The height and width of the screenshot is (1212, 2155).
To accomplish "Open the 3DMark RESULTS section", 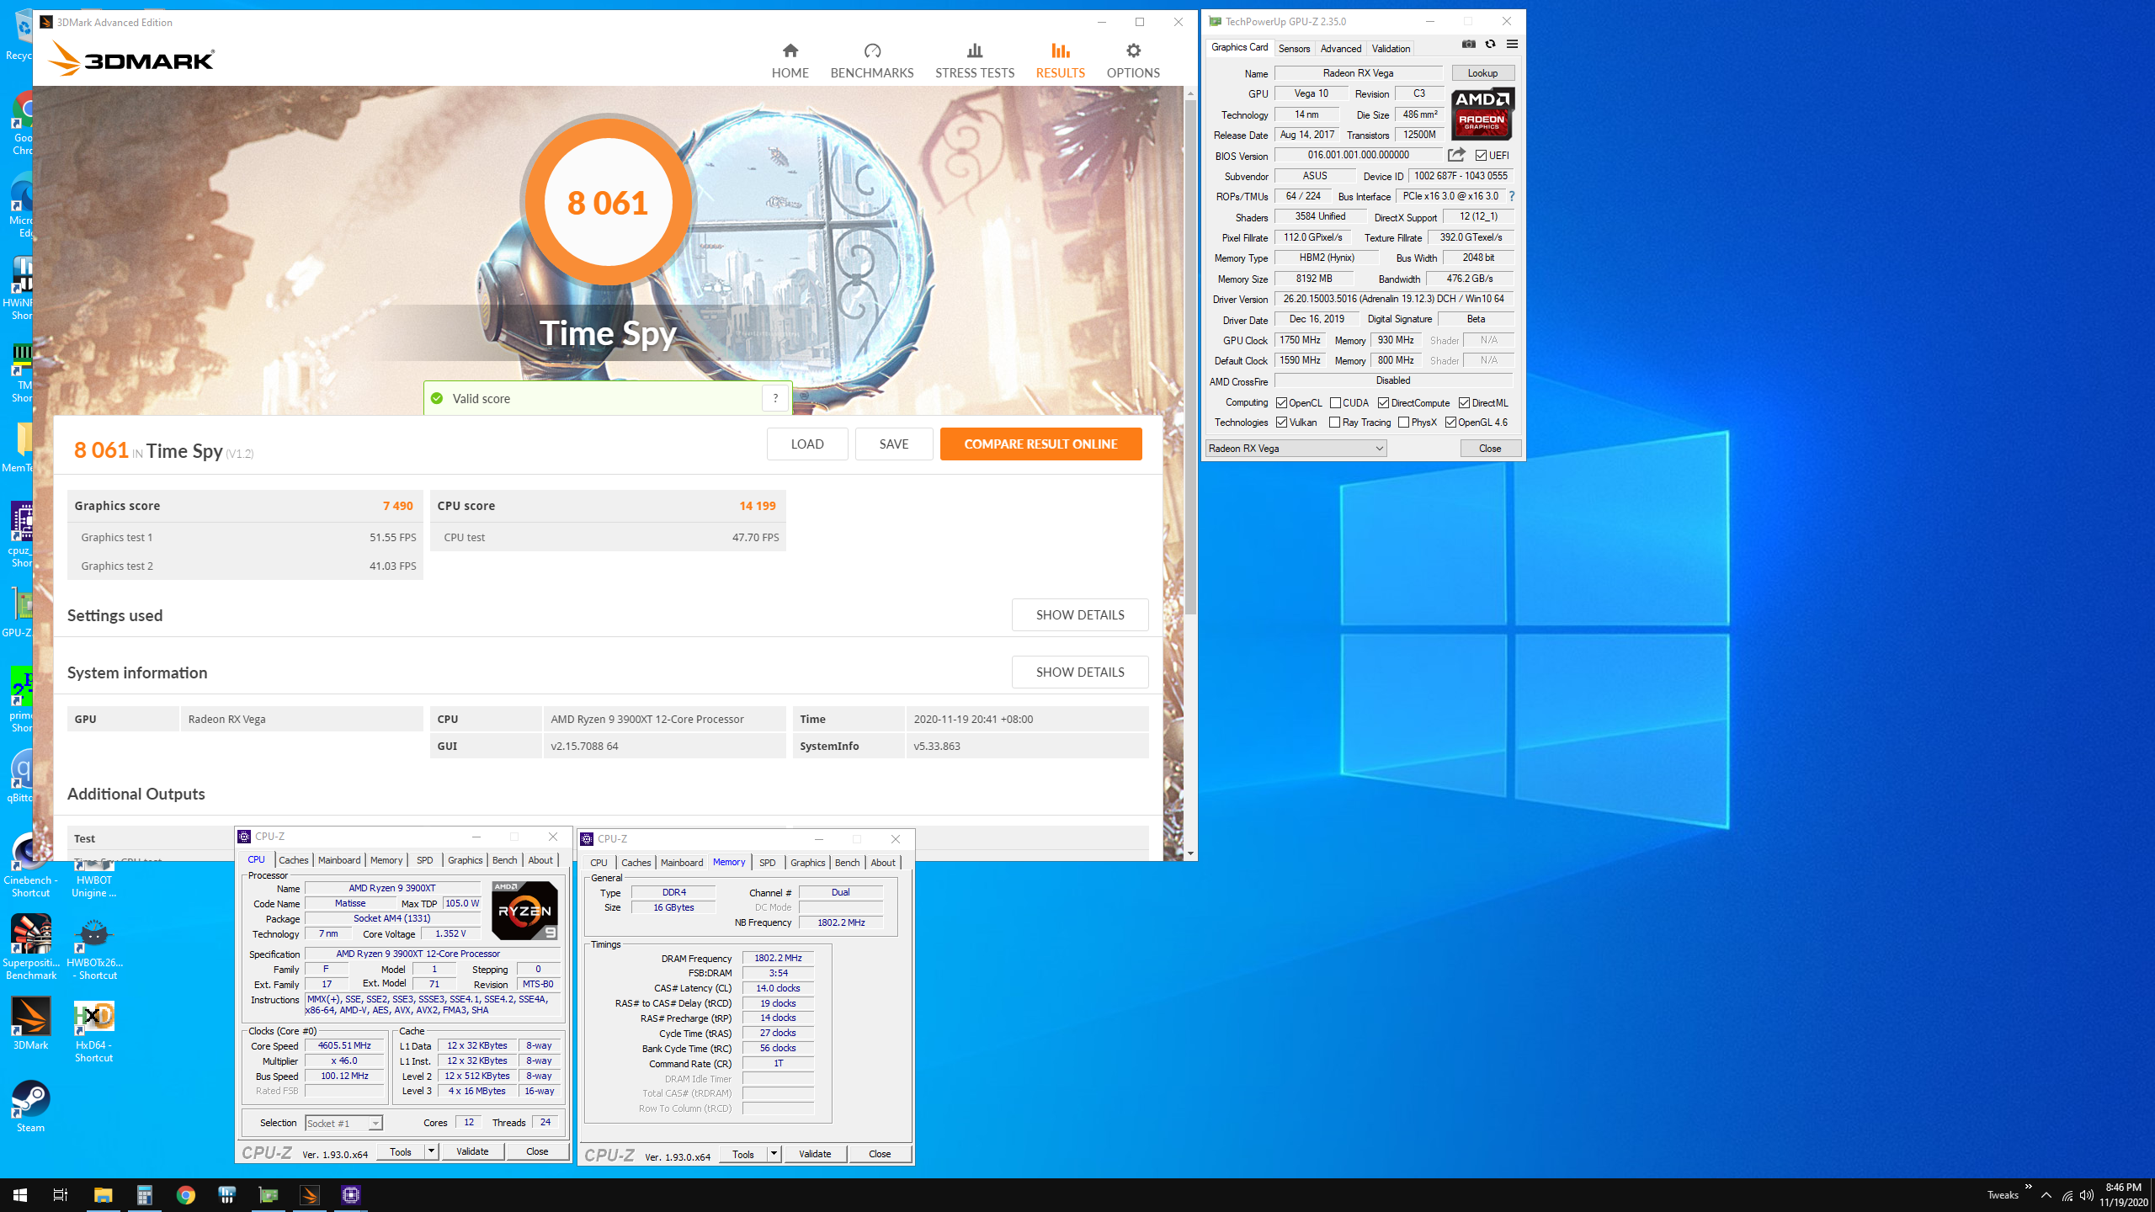I will coord(1060,61).
